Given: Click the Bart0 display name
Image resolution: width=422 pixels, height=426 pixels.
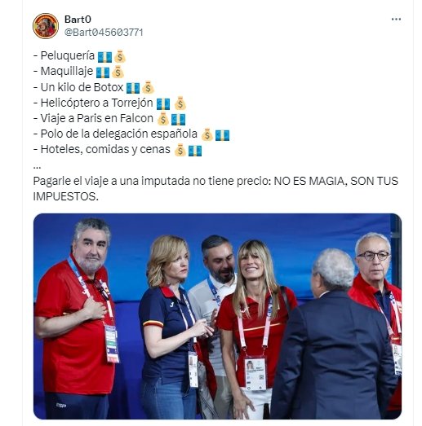Looking at the screenshot, I should click(x=78, y=20).
